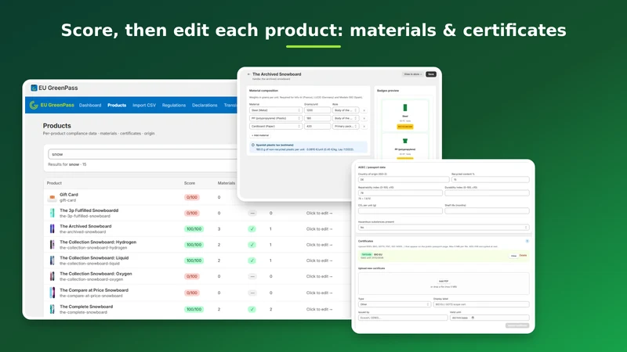Click the blue count badge beside Certificates heading

tap(527, 241)
